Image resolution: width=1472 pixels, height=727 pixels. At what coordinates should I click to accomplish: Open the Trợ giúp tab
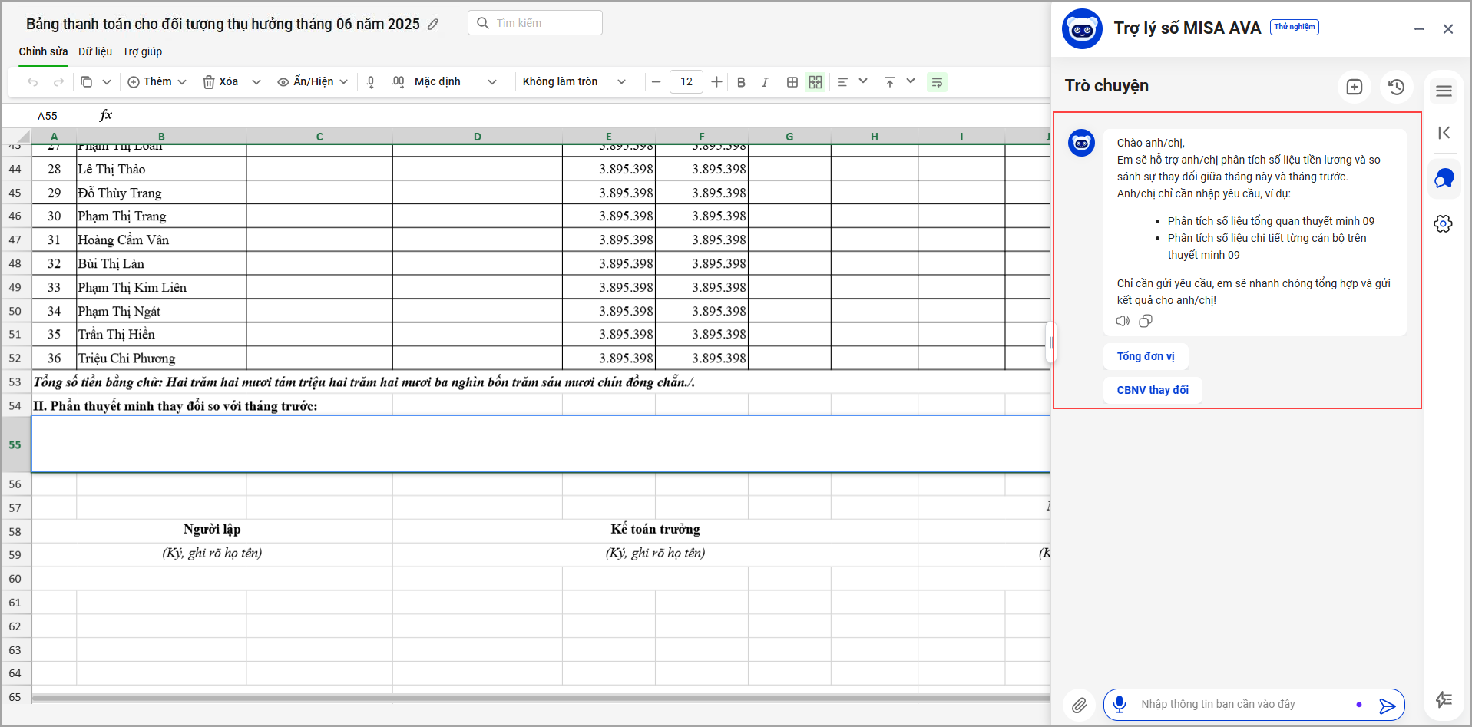[x=142, y=51]
